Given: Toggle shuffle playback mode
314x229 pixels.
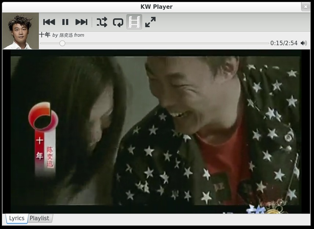Looking at the screenshot, I should 102,22.
